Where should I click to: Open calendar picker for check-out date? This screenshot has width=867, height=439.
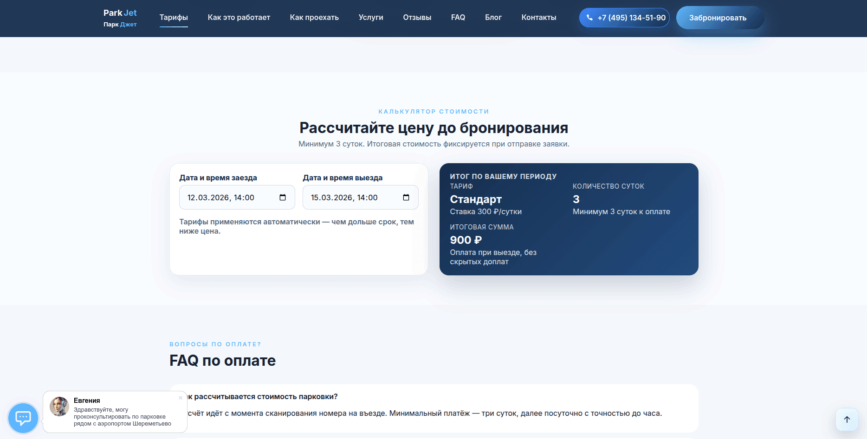406,197
